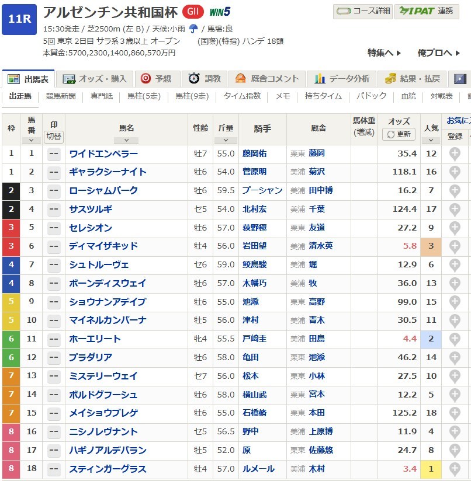Click the WIN5 logo

coord(220,12)
